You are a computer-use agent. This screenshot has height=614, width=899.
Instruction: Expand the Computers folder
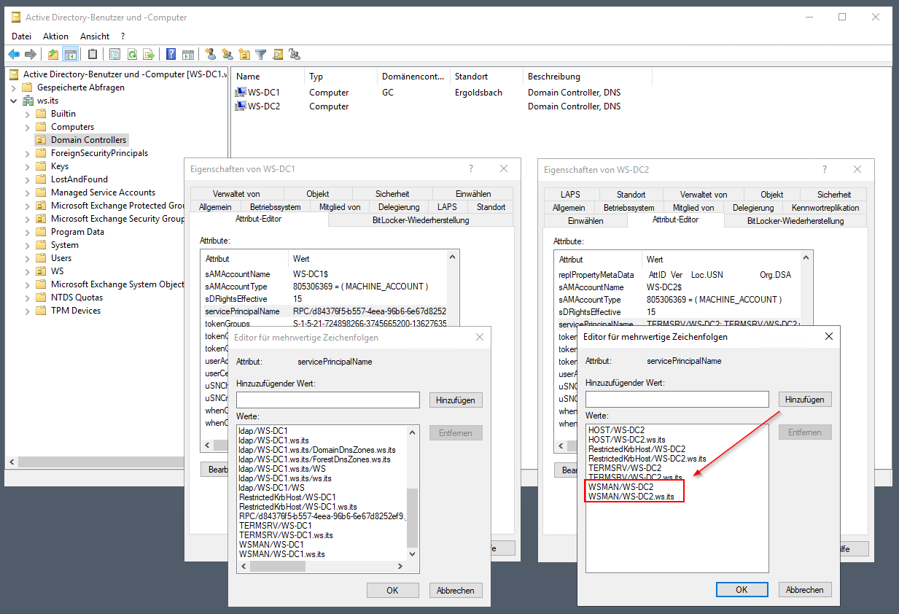click(x=28, y=127)
